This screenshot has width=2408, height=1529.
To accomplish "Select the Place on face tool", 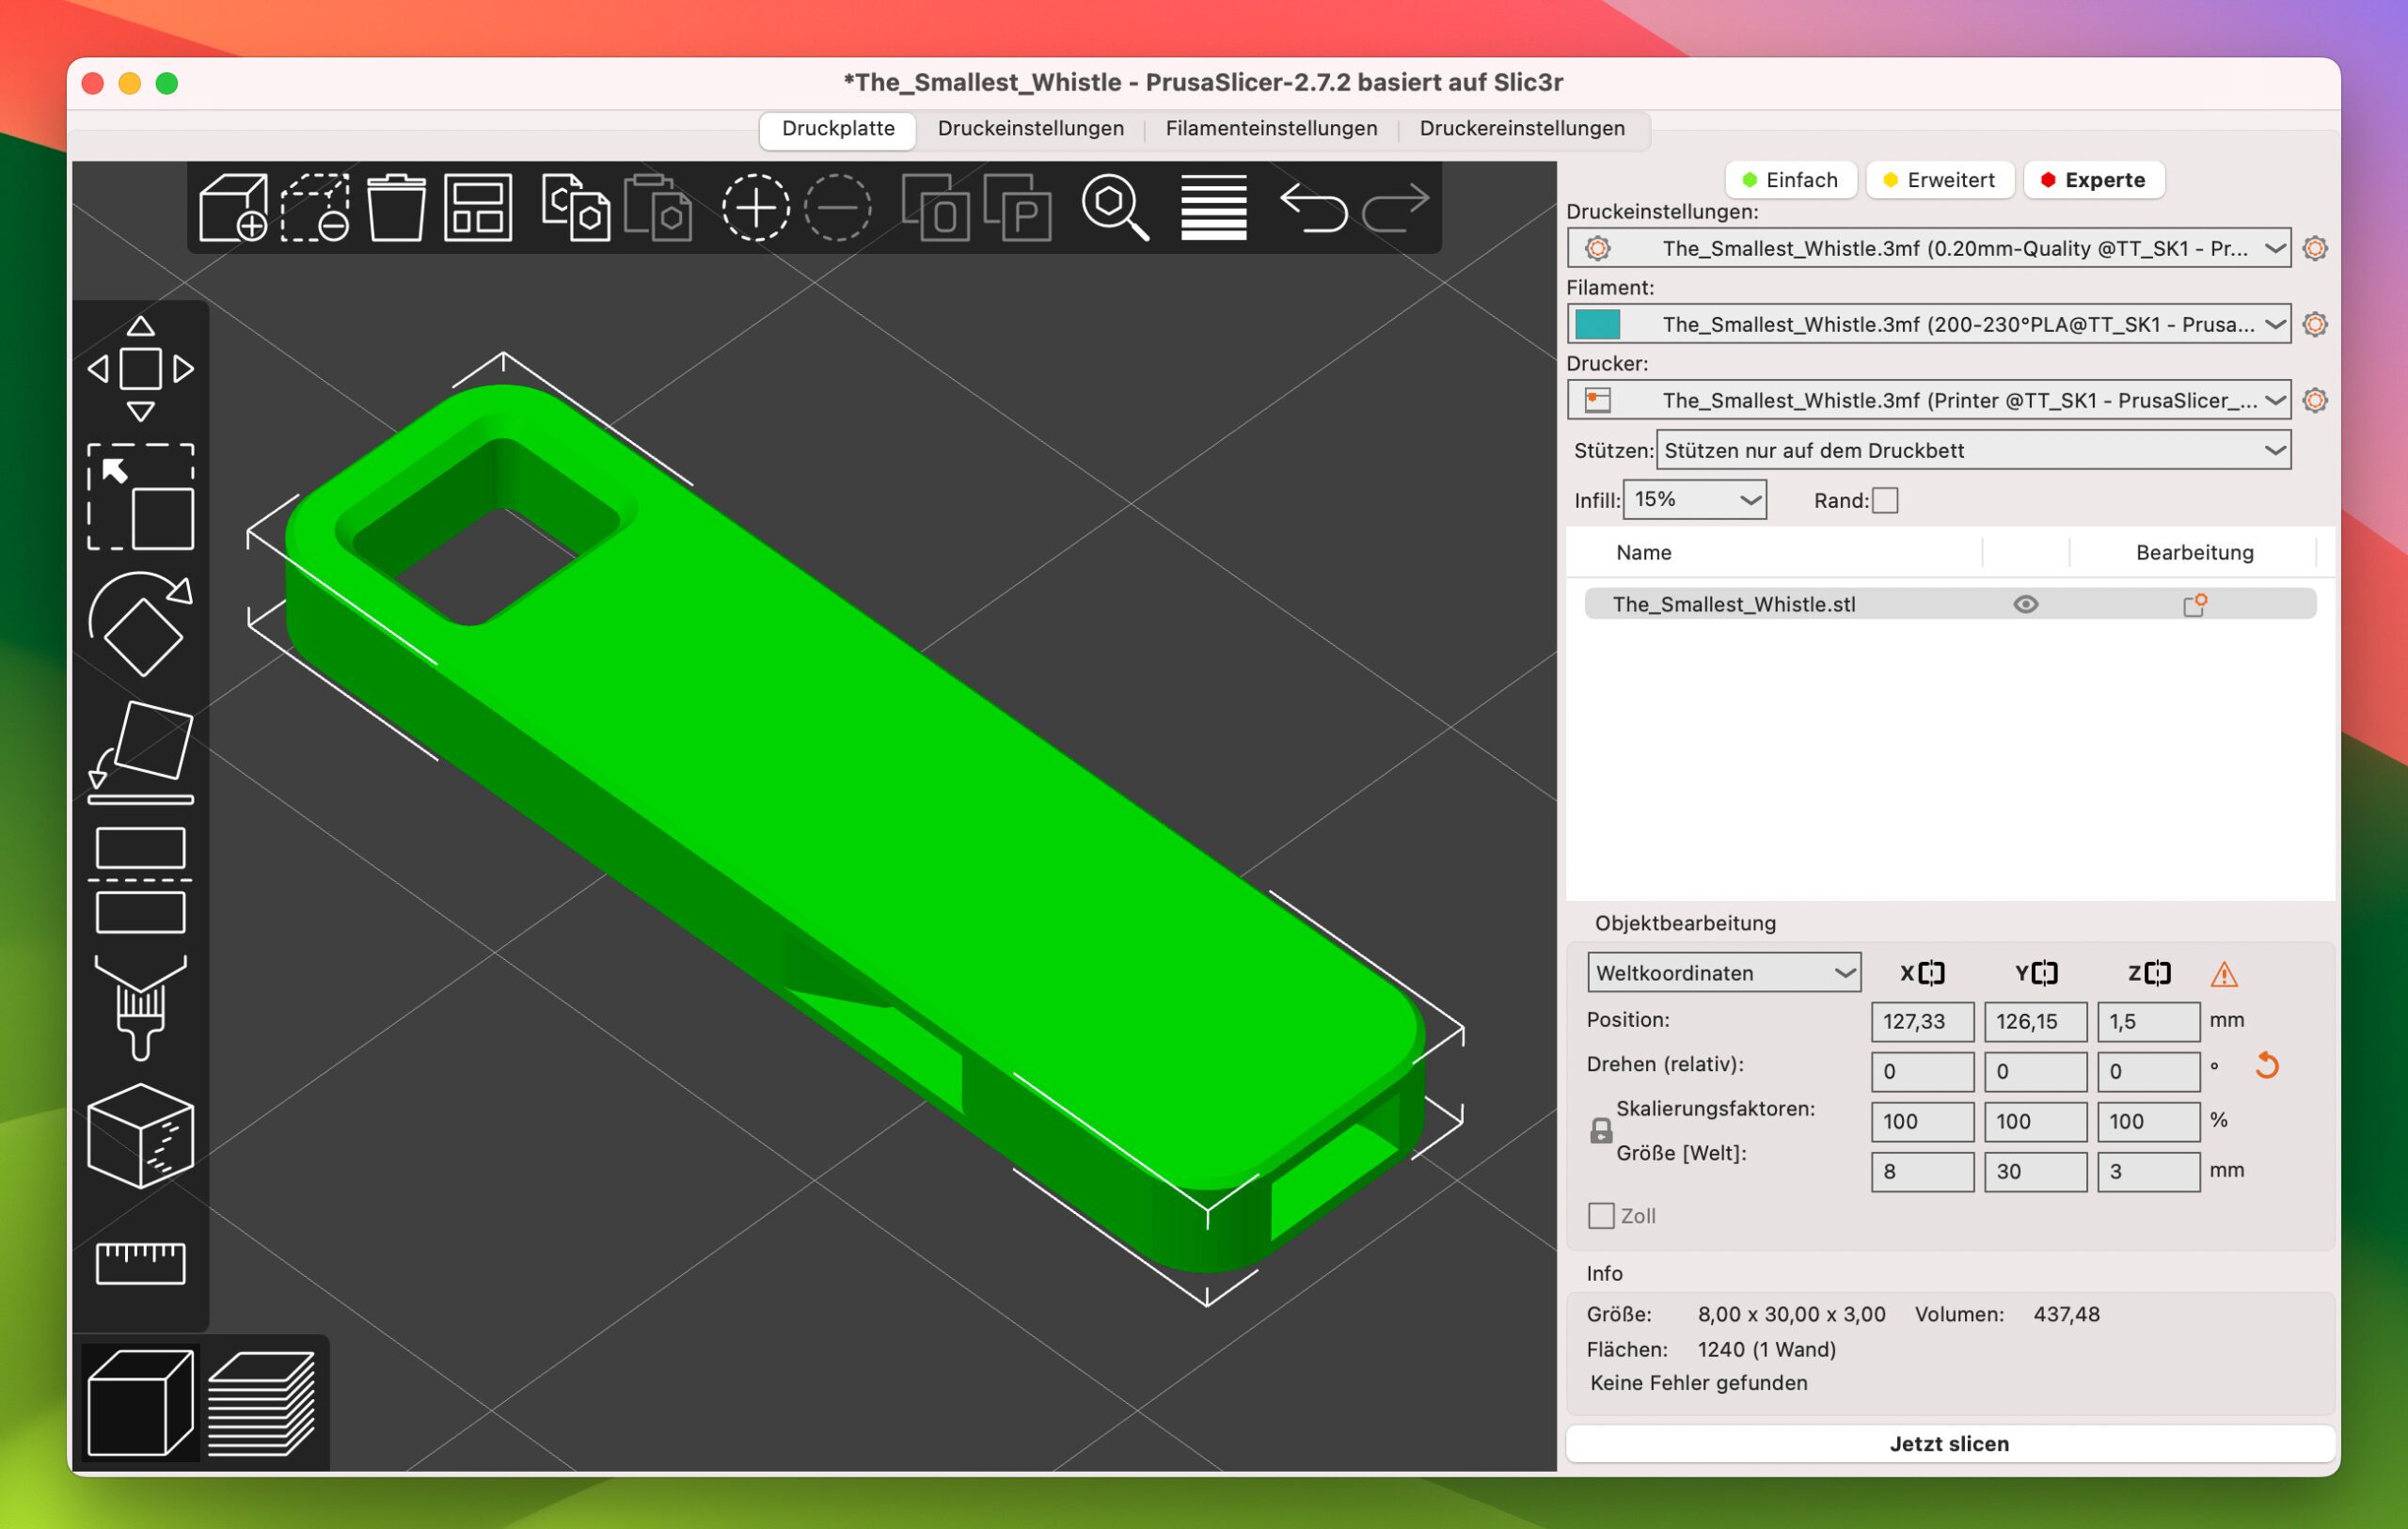I will click(140, 752).
